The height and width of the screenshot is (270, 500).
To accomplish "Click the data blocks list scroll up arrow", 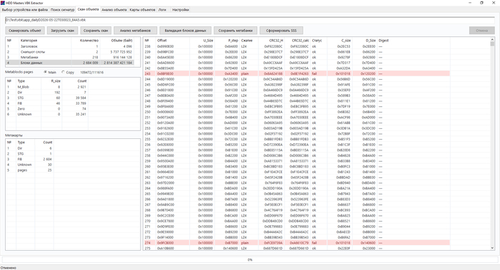I will [x=492, y=39].
